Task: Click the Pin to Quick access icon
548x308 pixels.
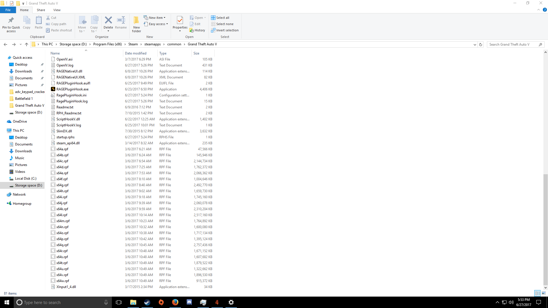Action: 11,21
